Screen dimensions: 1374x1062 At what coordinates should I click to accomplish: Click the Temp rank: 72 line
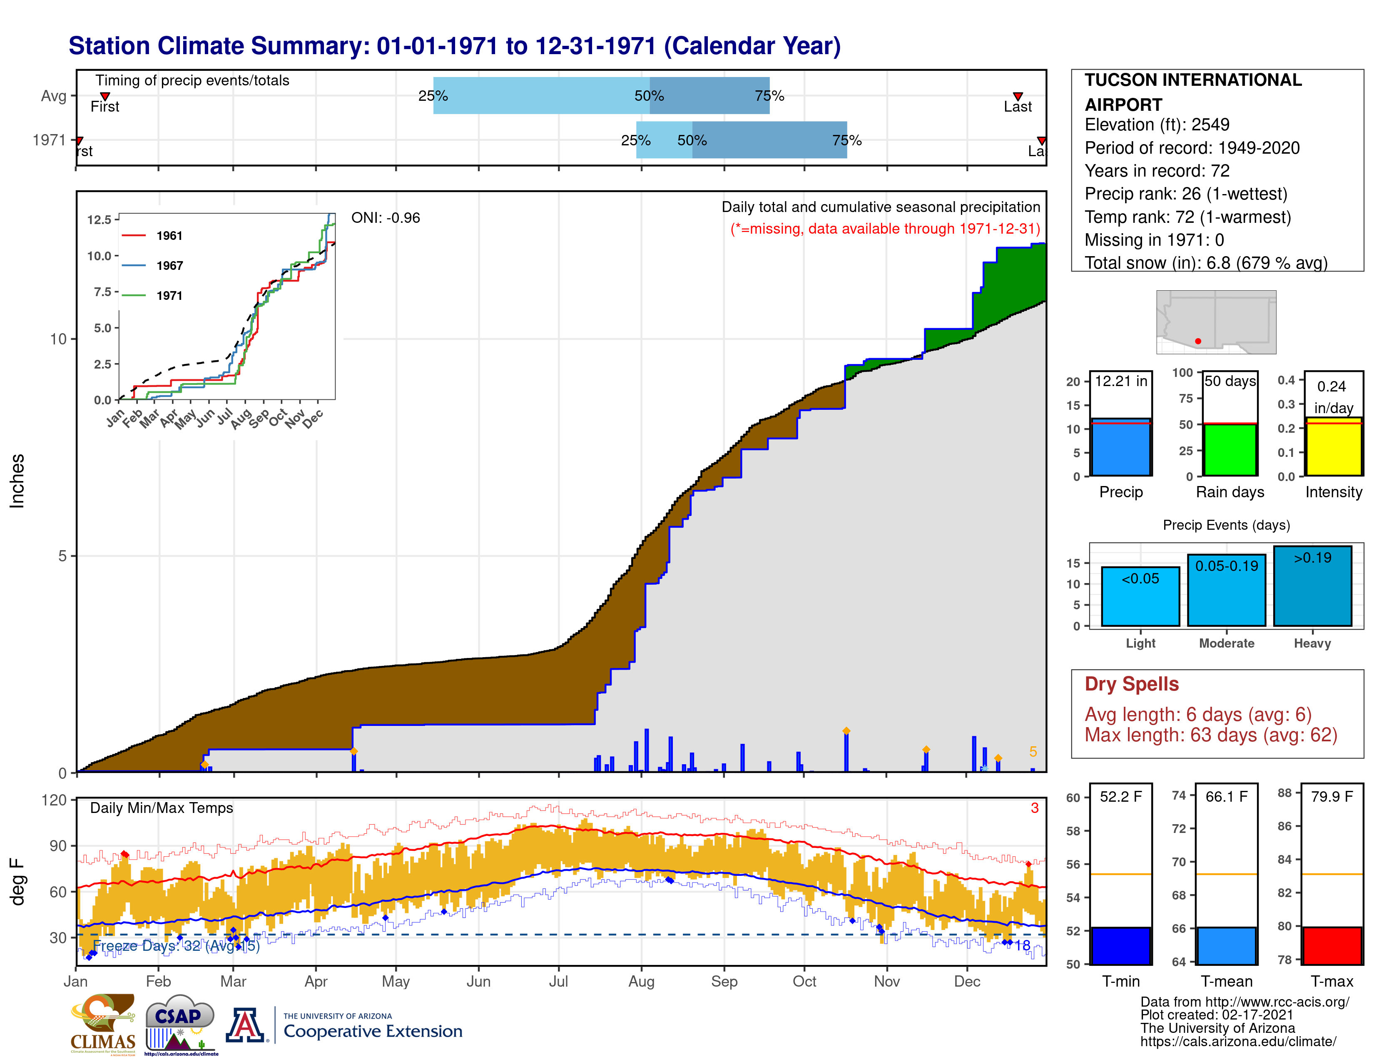tap(1188, 217)
